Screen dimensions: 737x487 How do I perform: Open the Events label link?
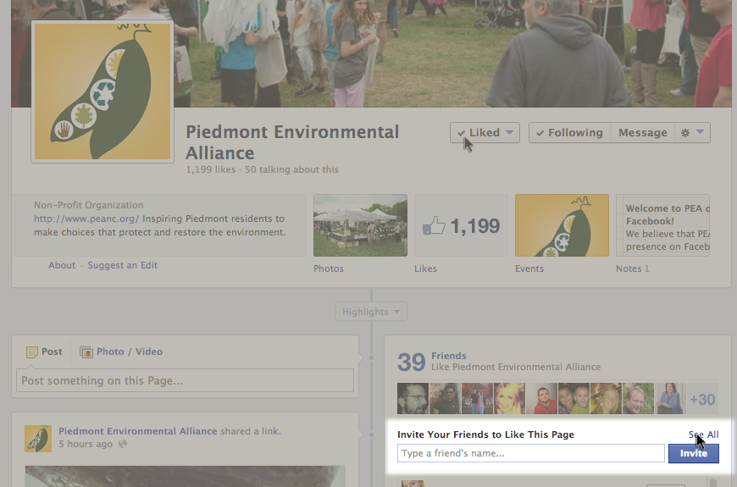pos(529,268)
